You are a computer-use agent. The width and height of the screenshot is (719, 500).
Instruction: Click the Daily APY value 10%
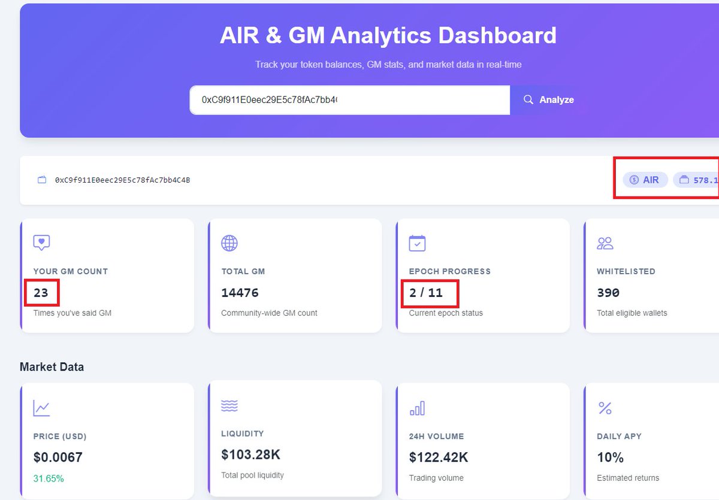click(611, 457)
